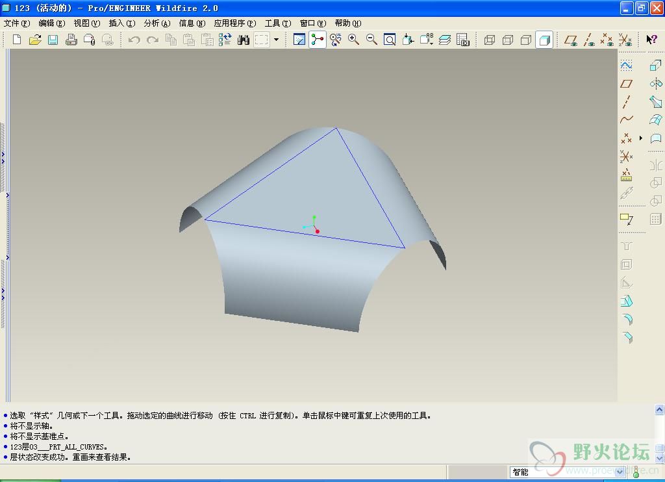Start the View Manager
Image resolution: width=665 pixels, height=482 pixels.
coord(462,40)
